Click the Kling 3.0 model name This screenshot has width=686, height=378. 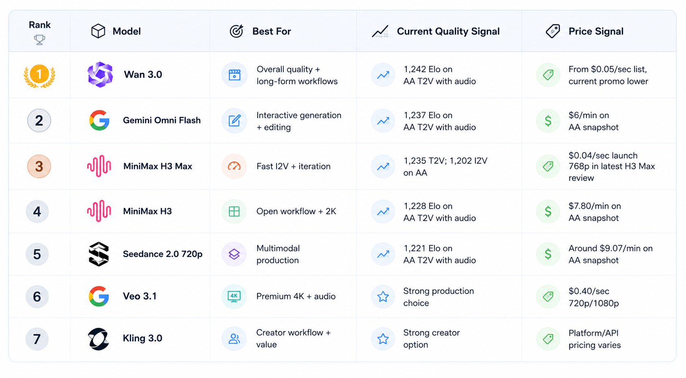coord(142,338)
